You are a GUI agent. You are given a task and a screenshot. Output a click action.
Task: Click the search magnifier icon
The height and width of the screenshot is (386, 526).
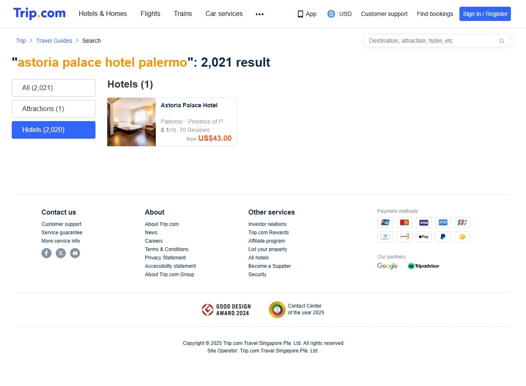click(502, 41)
